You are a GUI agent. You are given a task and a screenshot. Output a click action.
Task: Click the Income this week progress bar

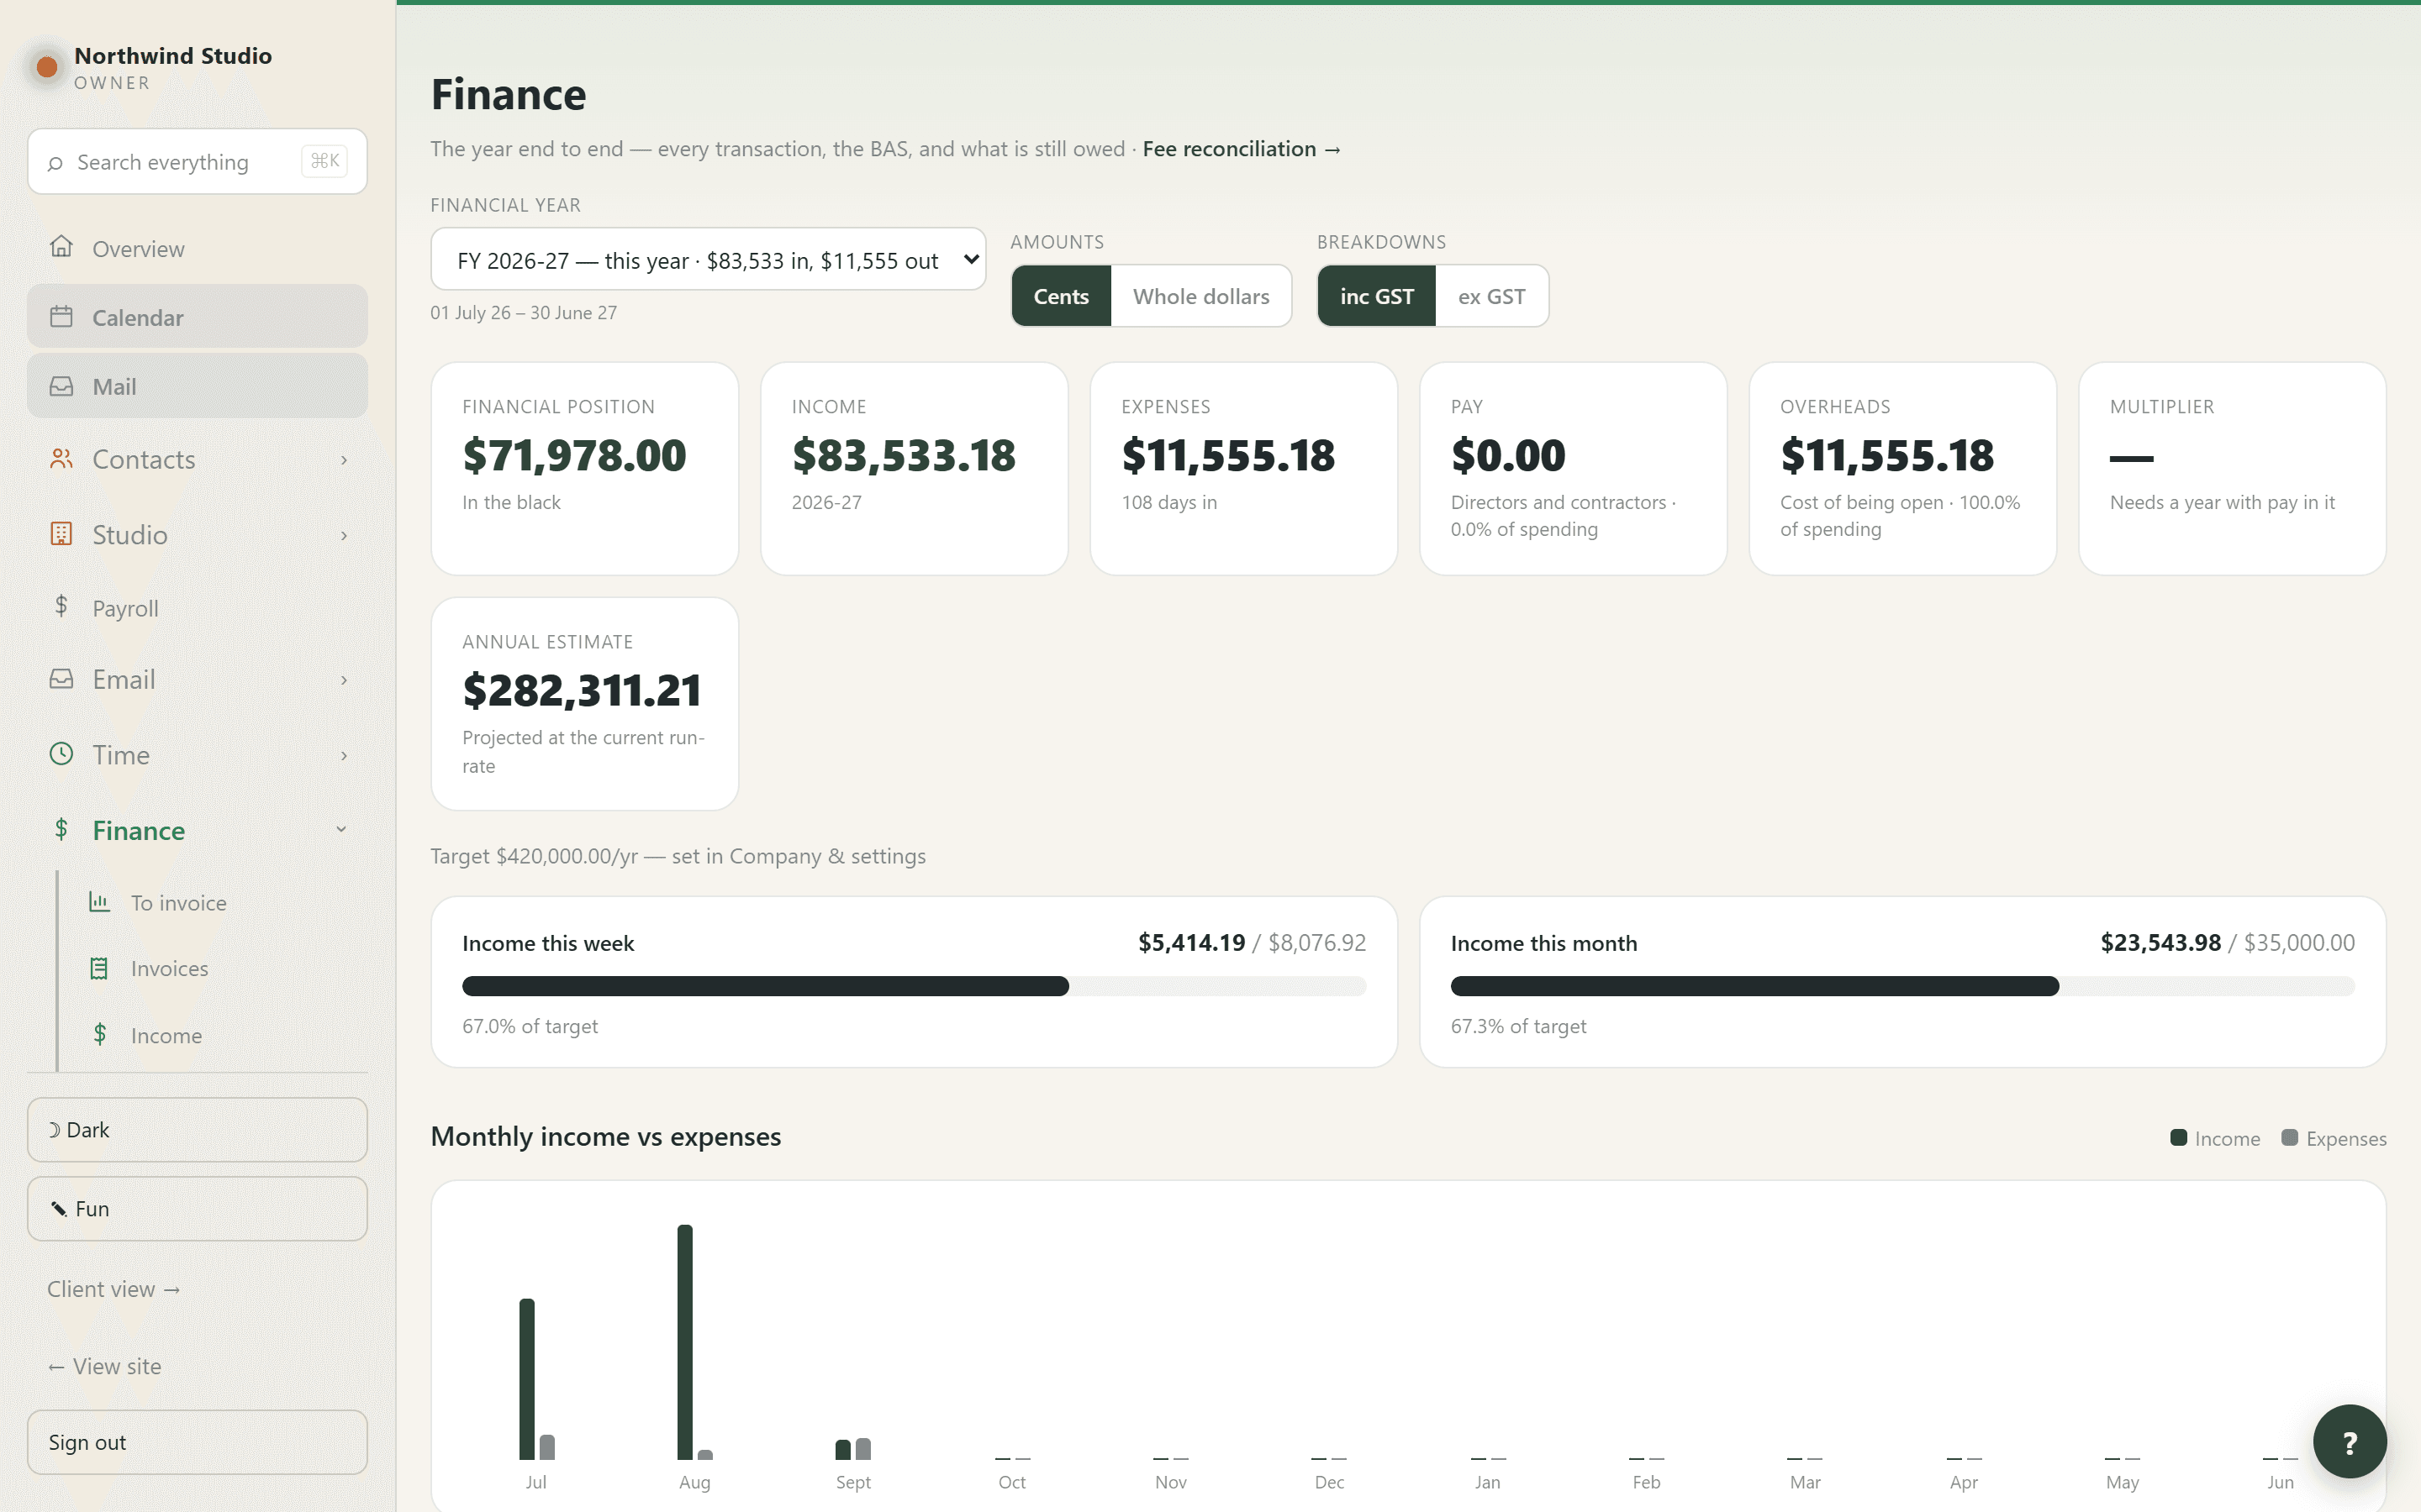tap(914, 986)
